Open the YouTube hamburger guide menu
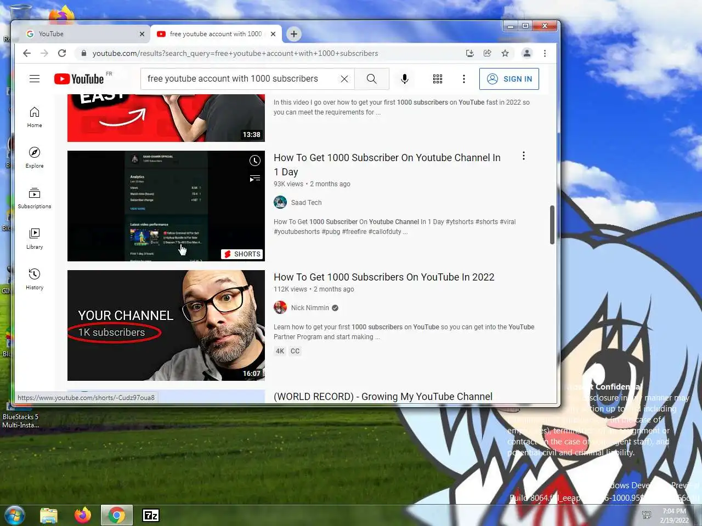 (x=35, y=79)
